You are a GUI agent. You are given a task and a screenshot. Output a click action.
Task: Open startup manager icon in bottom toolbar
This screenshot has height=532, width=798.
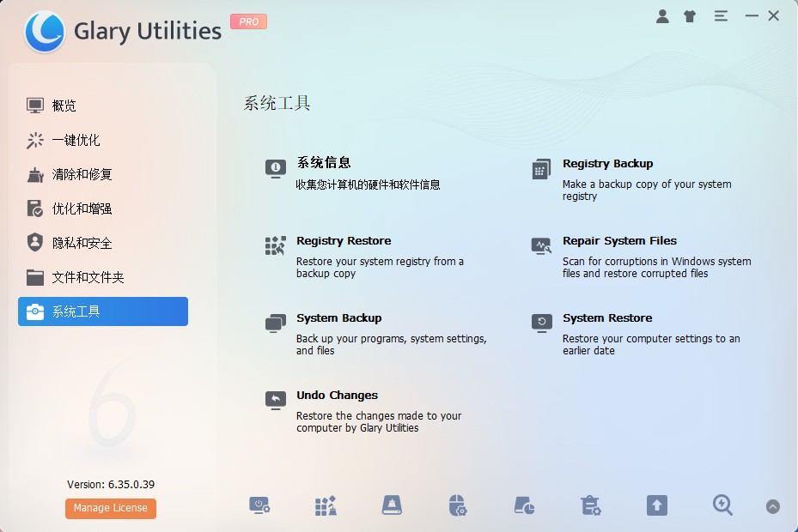259,505
